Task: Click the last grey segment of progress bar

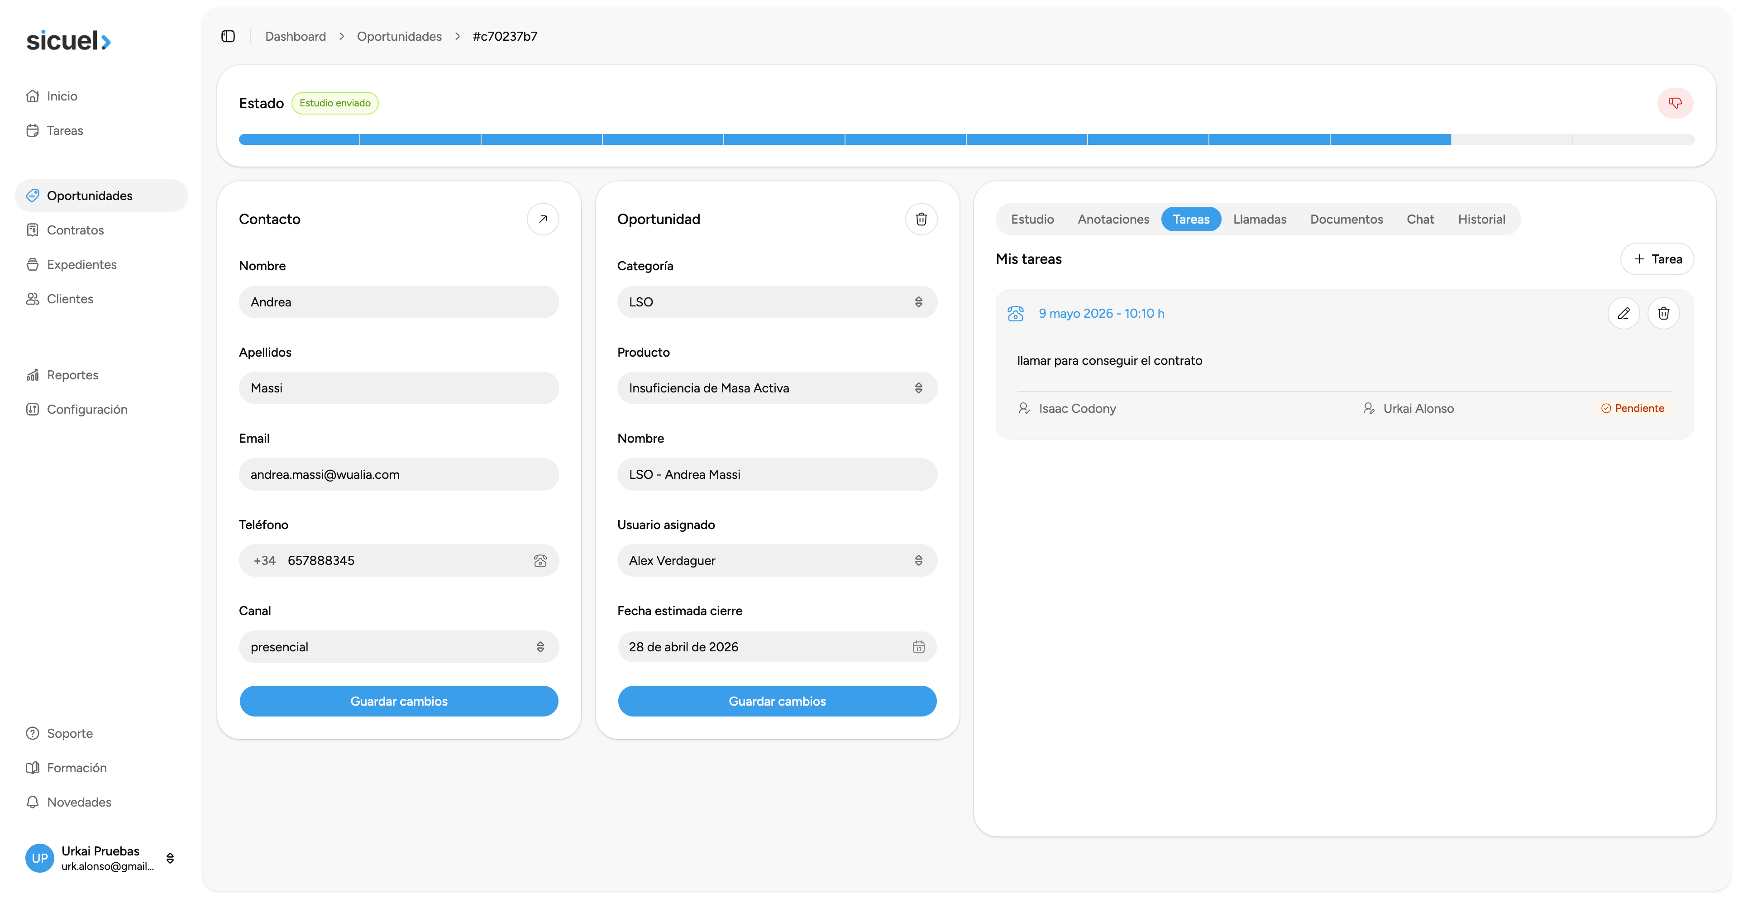Action: (x=1633, y=140)
